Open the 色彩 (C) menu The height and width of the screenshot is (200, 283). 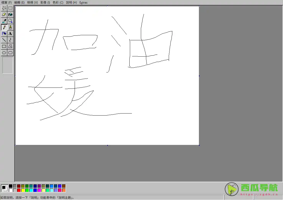[58, 3]
